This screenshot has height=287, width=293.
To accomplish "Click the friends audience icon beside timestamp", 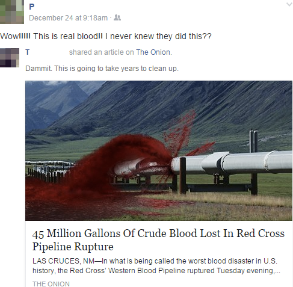I will pos(117,18).
